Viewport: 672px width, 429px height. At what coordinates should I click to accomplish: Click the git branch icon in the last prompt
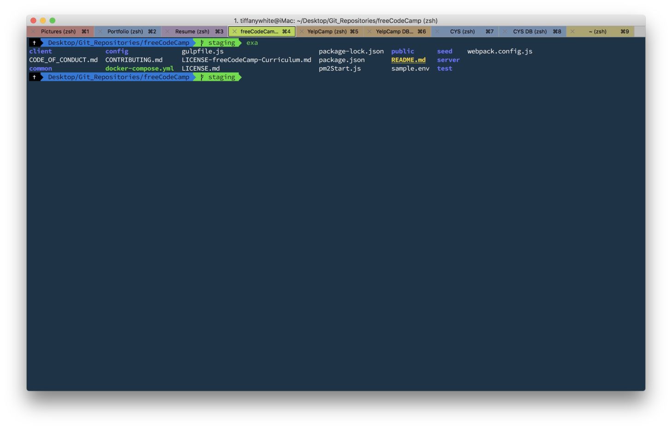pyautogui.click(x=202, y=77)
